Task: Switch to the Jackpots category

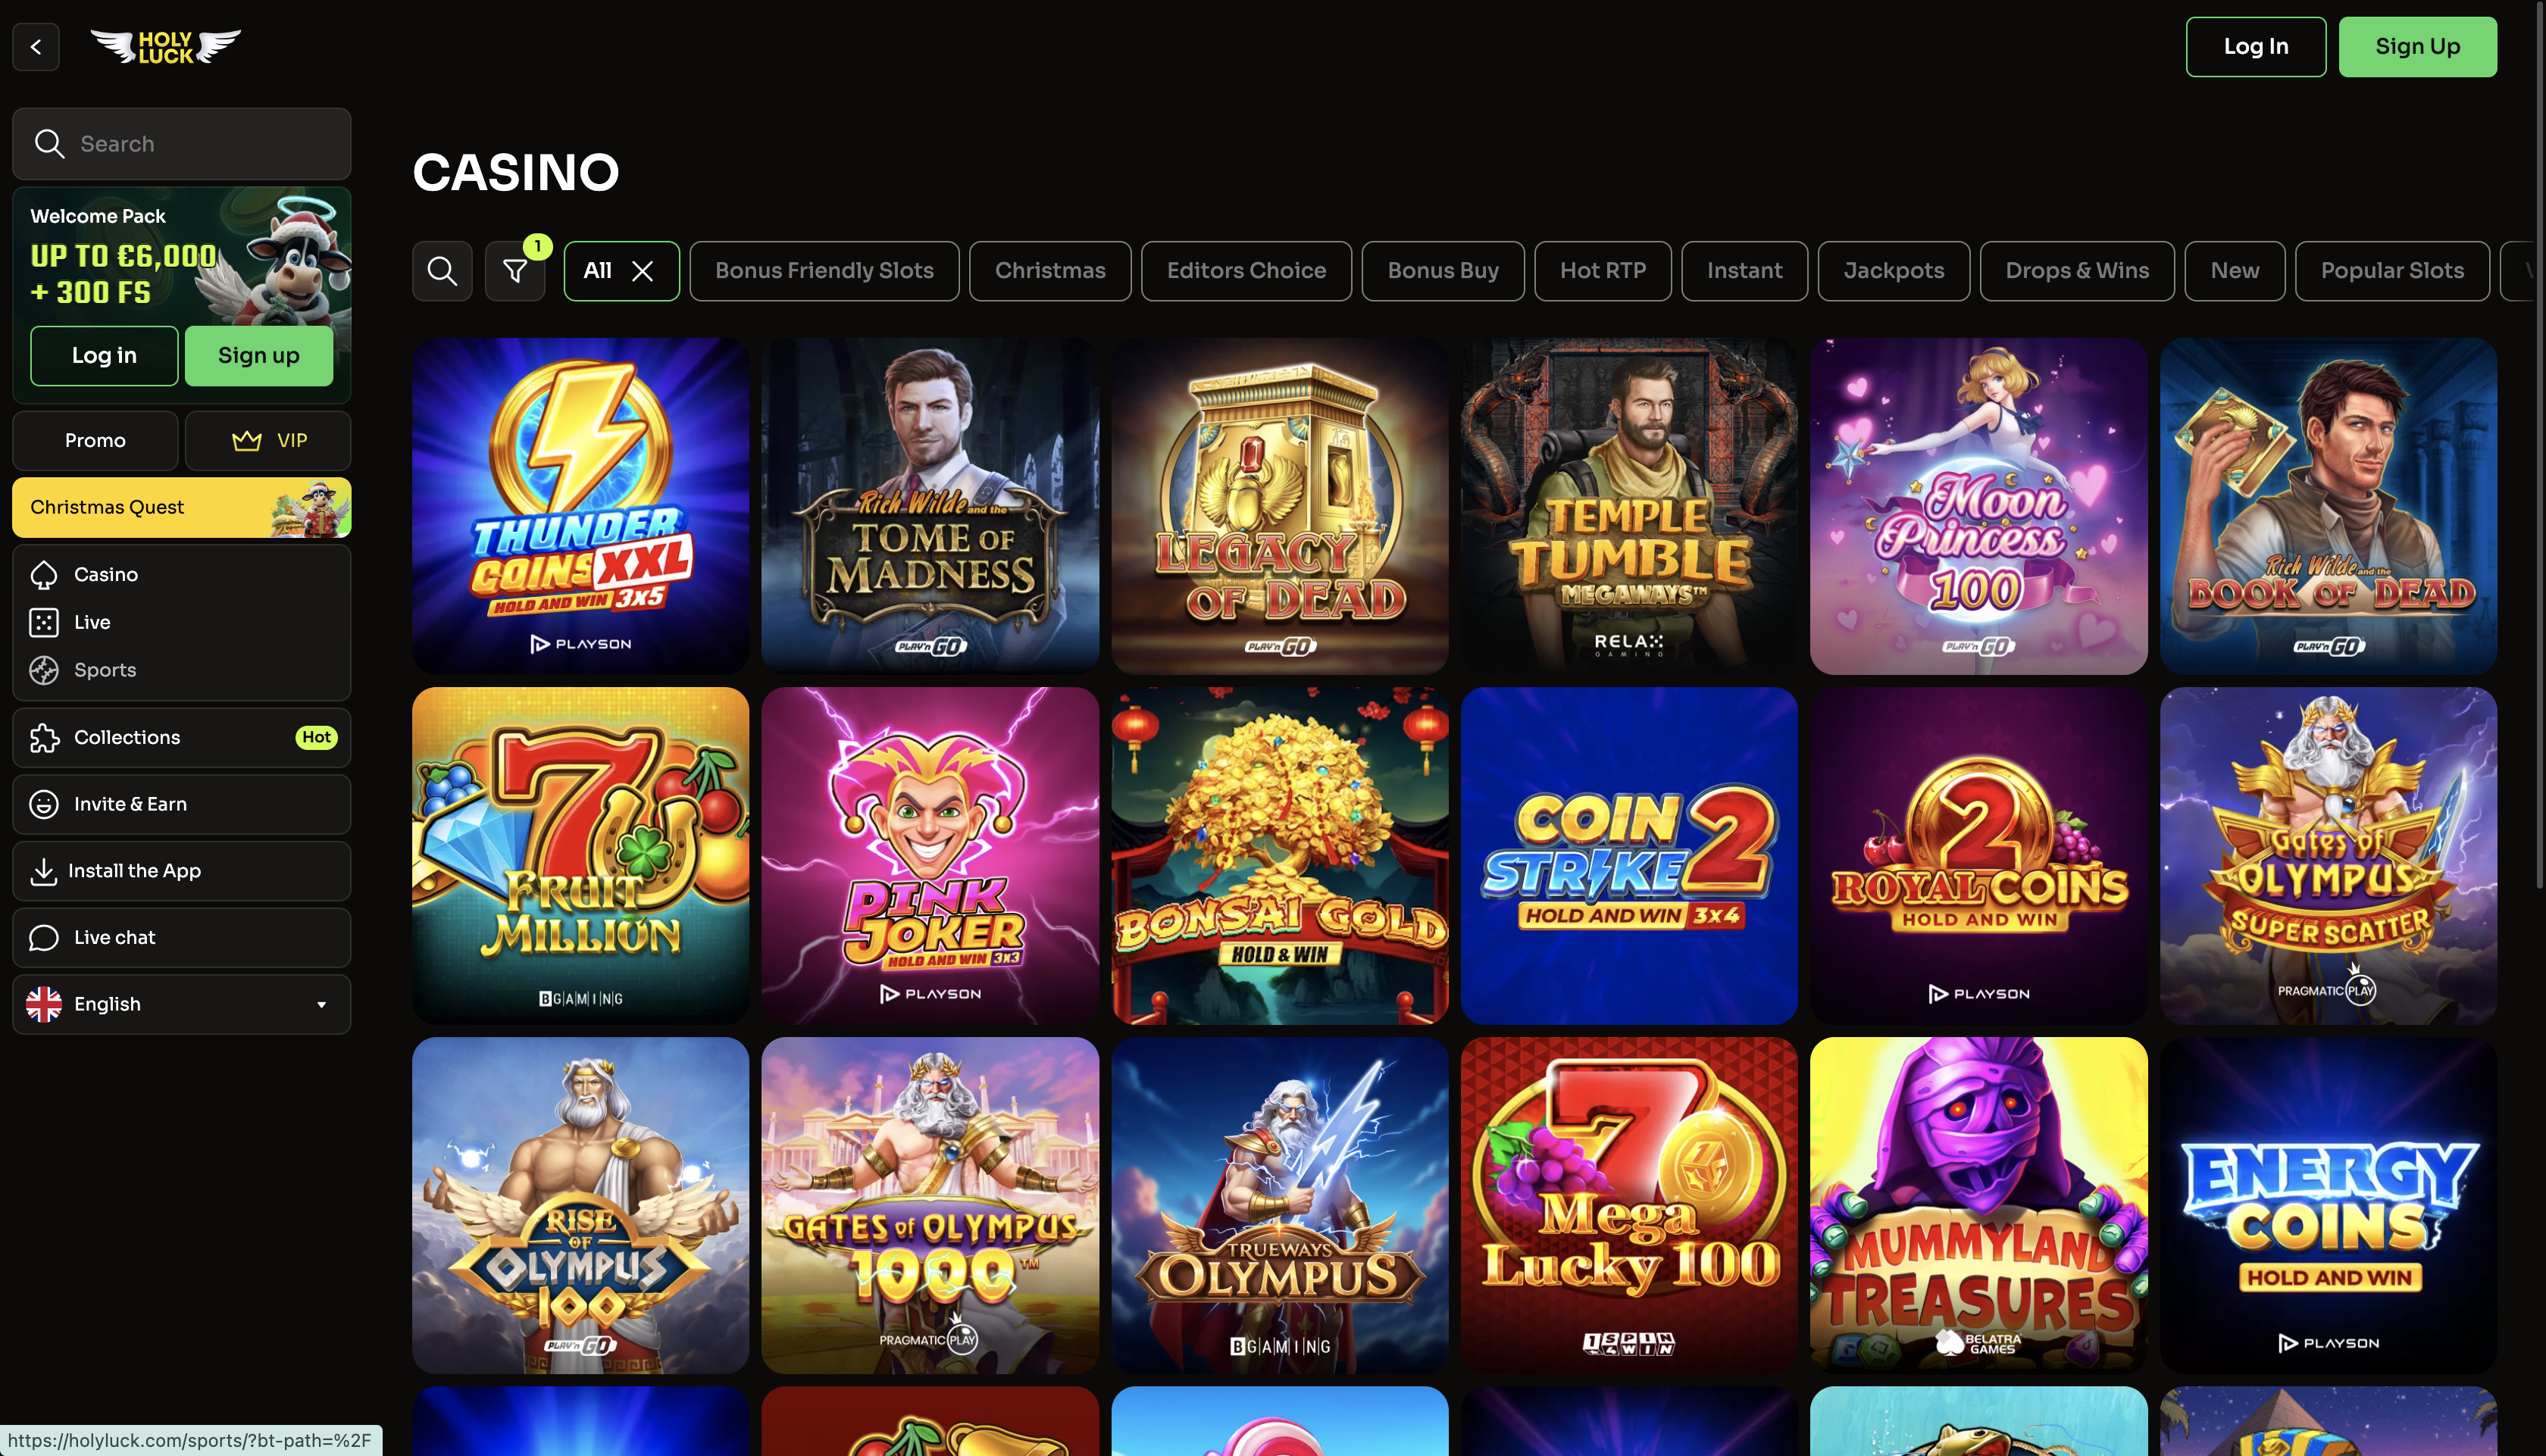Action: click(x=1893, y=270)
